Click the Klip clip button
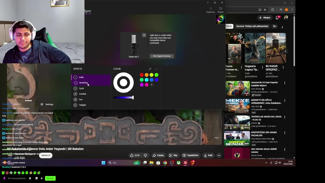The image size is (325, 183). [173, 155]
